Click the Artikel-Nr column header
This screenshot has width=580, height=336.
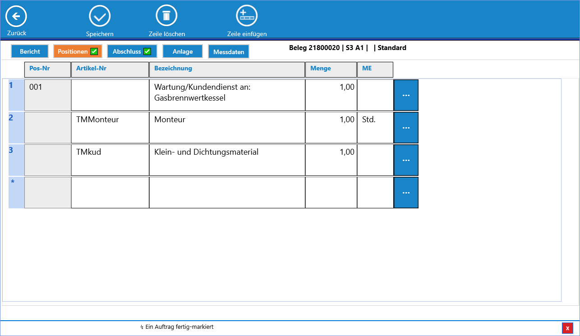[x=110, y=69]
